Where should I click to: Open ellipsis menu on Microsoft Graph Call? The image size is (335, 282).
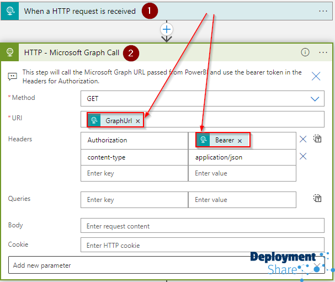pyautogui.click(x=323, y=52)
